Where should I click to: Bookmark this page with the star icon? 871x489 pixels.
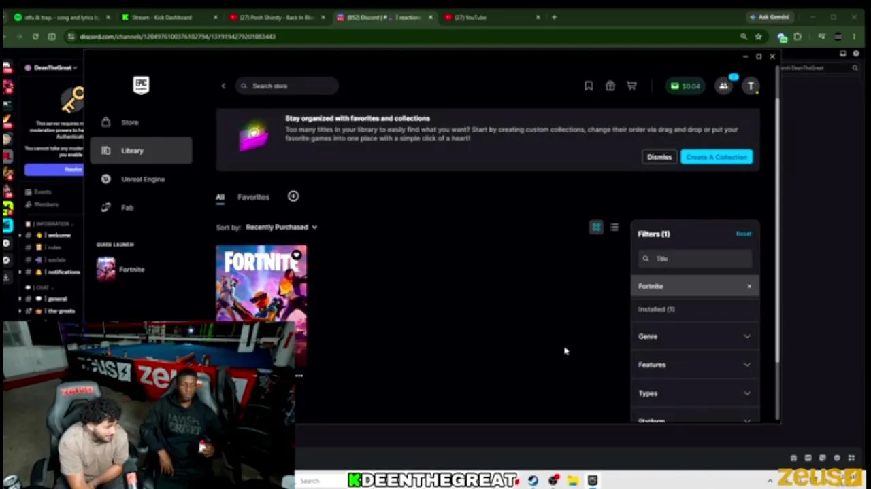758,37
